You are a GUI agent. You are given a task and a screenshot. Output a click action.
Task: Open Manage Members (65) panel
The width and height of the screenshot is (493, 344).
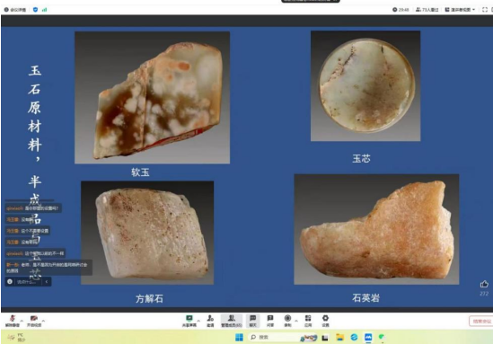tap(232, 321)
